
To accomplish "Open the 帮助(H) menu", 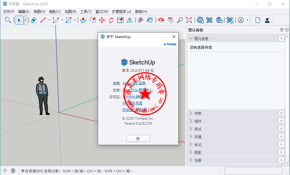I will pos(141,12).
